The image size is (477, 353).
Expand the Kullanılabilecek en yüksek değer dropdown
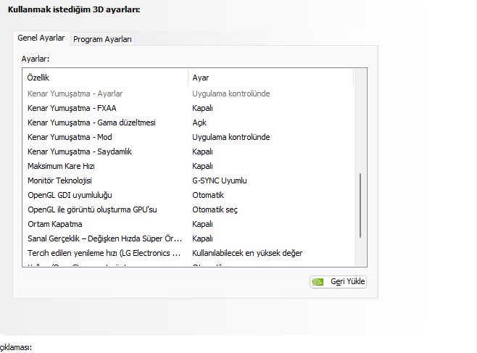(247, 253)
